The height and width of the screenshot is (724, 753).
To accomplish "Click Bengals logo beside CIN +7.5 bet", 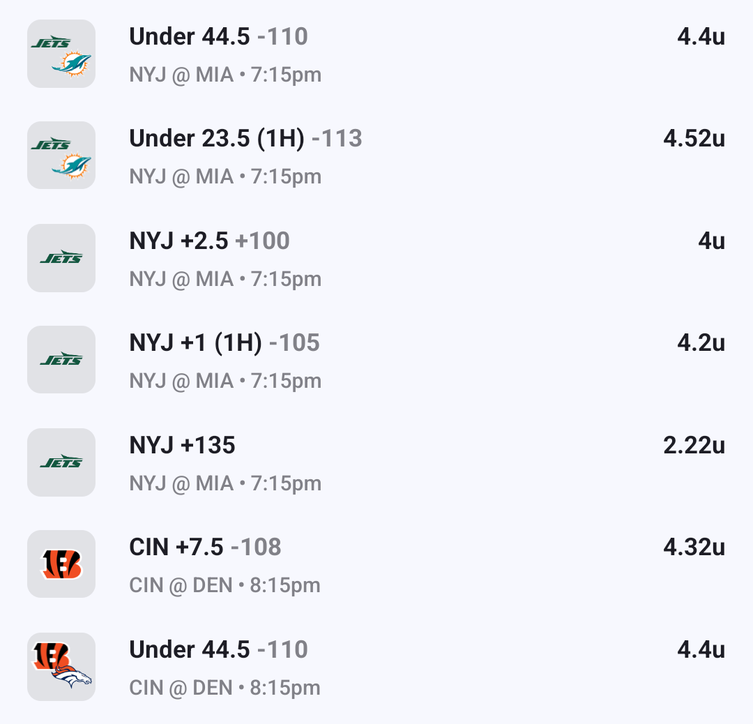I will tap(61, 564).
